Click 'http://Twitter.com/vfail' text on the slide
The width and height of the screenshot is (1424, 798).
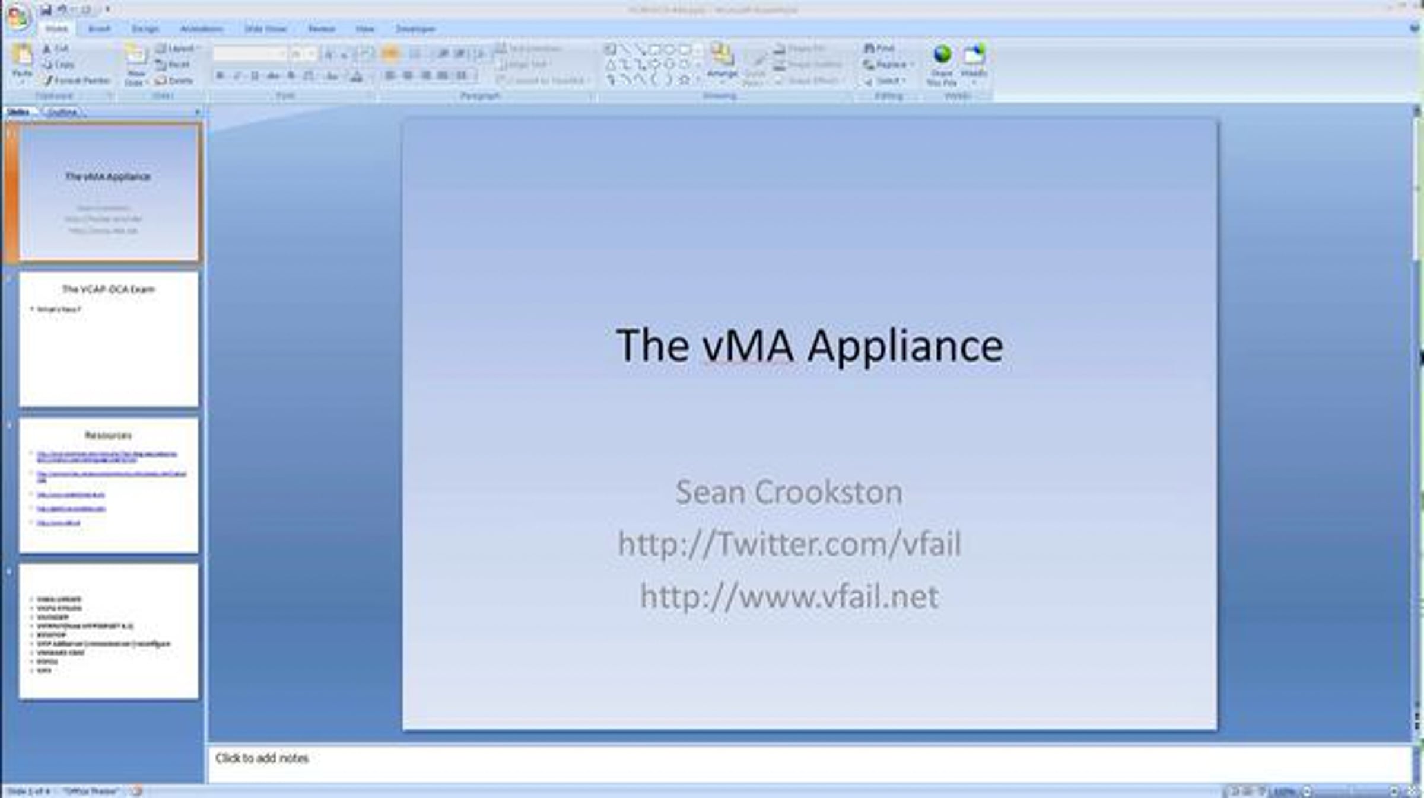click(x=789, y=544)
